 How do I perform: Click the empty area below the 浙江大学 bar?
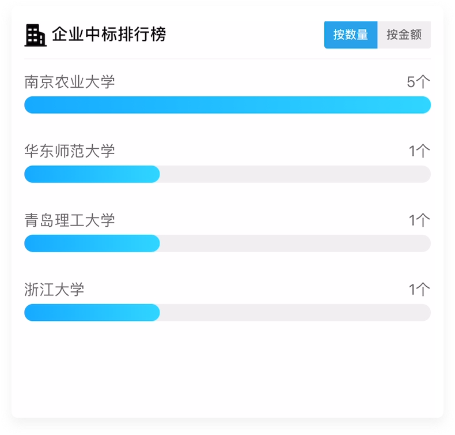pos(227,369)
